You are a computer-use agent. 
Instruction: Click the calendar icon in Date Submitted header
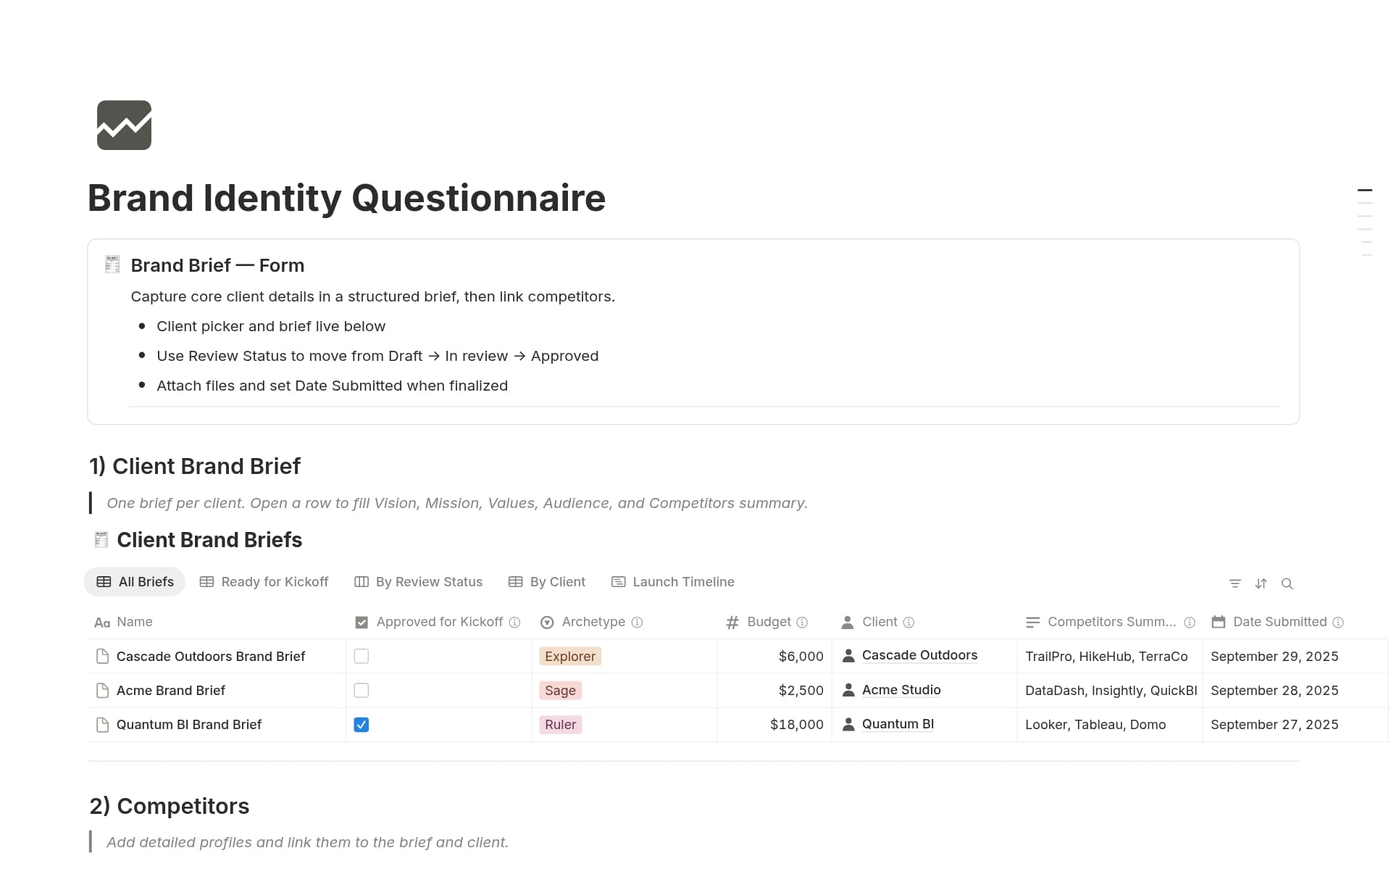pos(1220,622)
